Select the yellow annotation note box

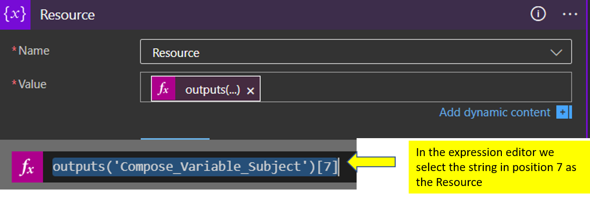pos(498,167)
